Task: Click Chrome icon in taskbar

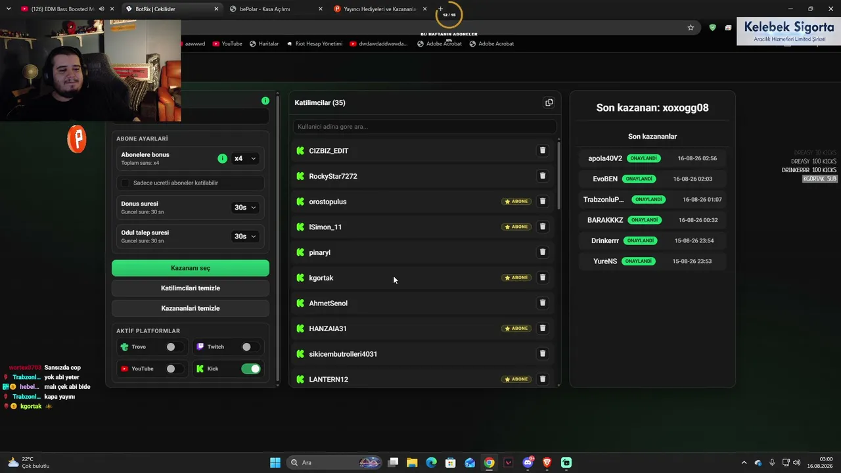Action: (489, 462)
